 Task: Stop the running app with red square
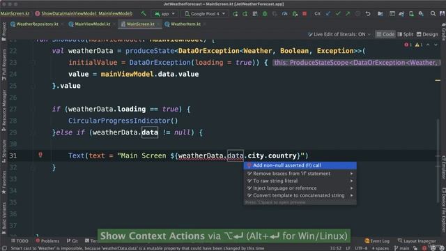pyautogui.click(x=305, y=14)
